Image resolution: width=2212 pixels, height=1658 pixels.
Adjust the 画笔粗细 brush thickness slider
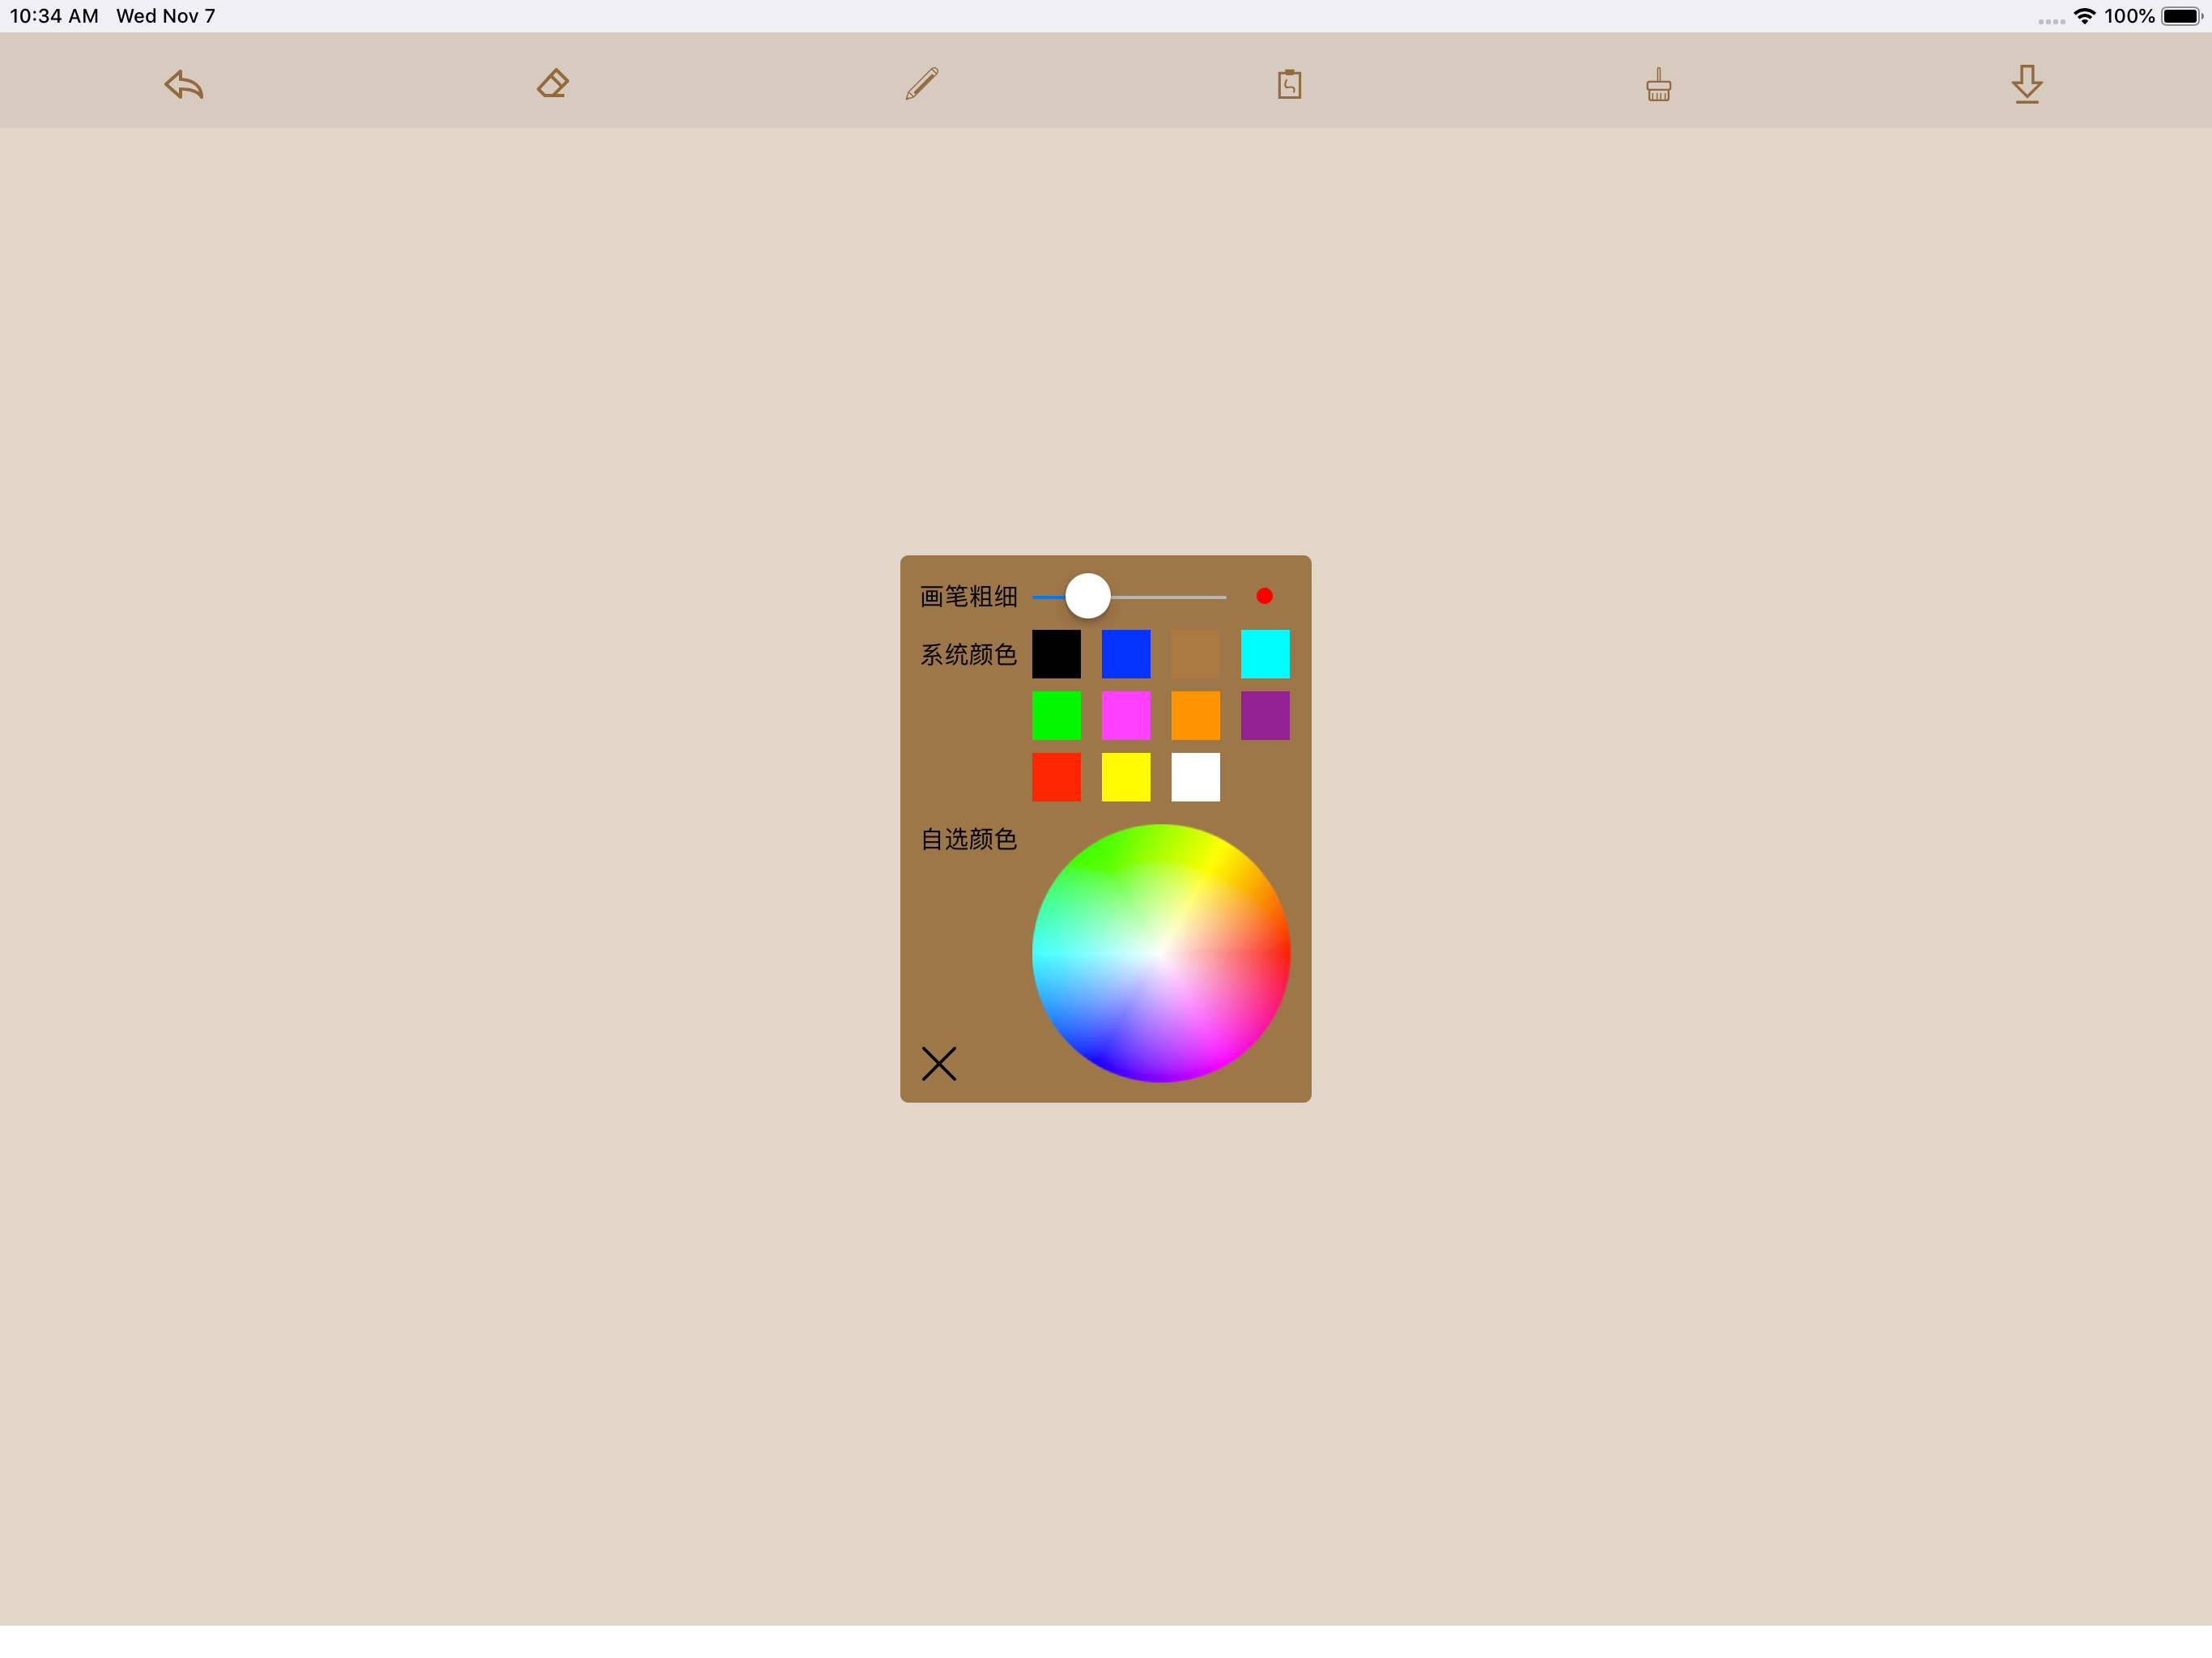1089,595
